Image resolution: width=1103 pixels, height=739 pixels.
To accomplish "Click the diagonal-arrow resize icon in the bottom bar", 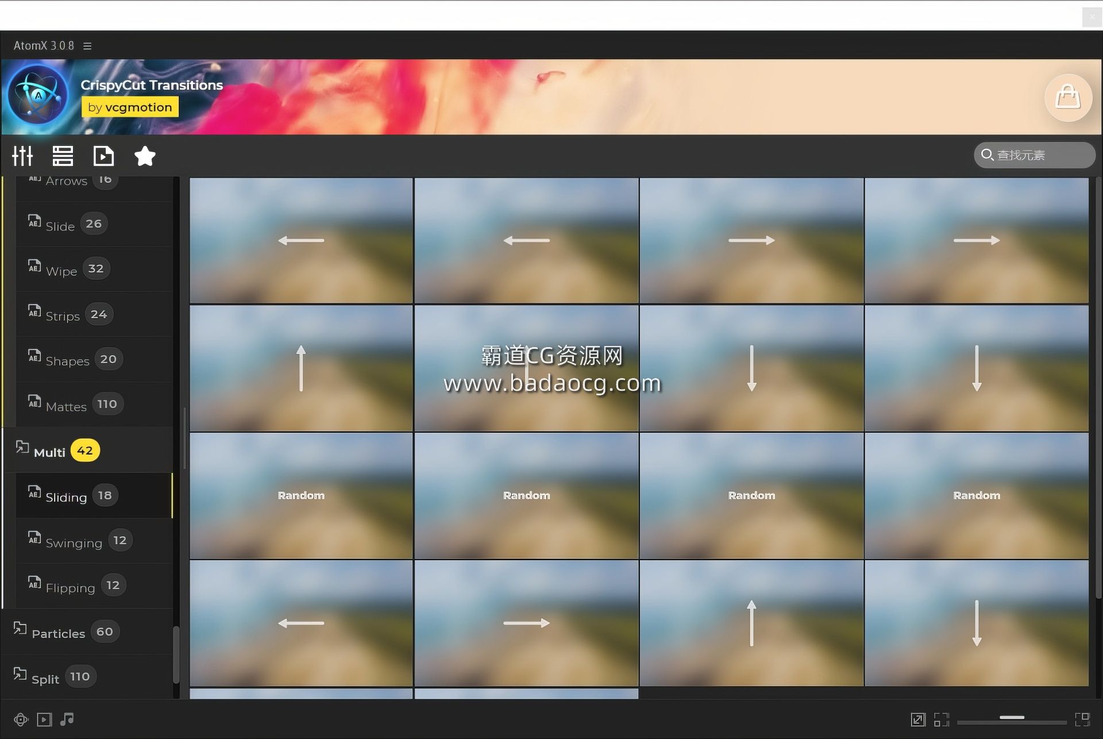I will tap(918, 719).
